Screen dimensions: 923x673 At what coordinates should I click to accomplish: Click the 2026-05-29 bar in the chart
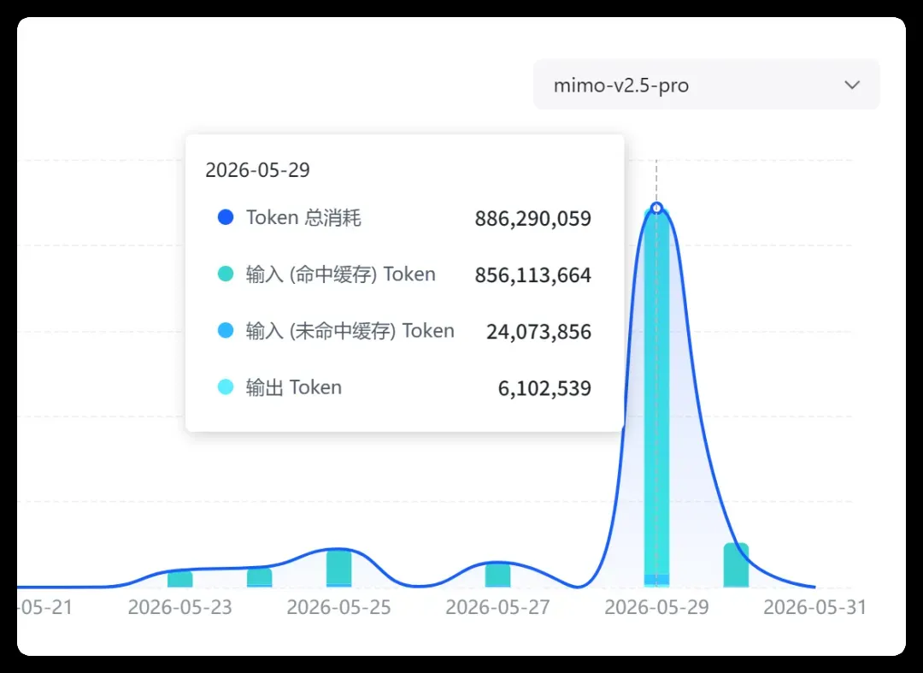click(656, 397)
